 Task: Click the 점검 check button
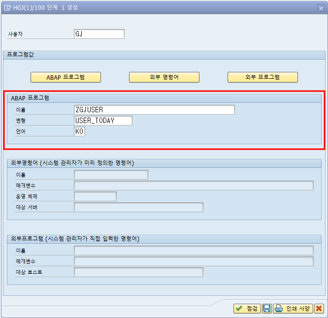[247, 308]
